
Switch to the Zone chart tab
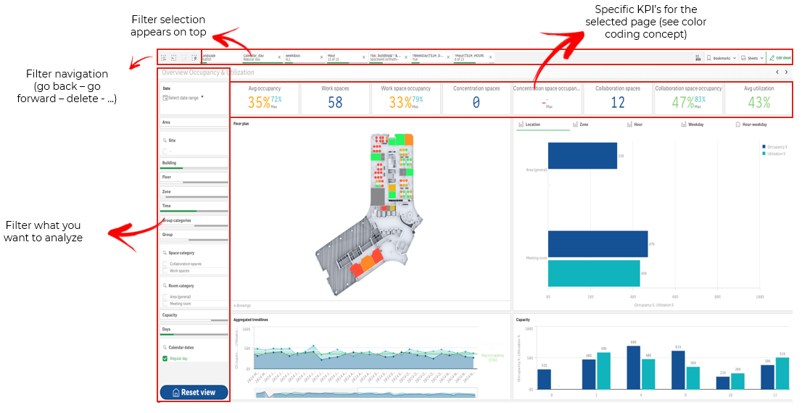click(581, 124)
